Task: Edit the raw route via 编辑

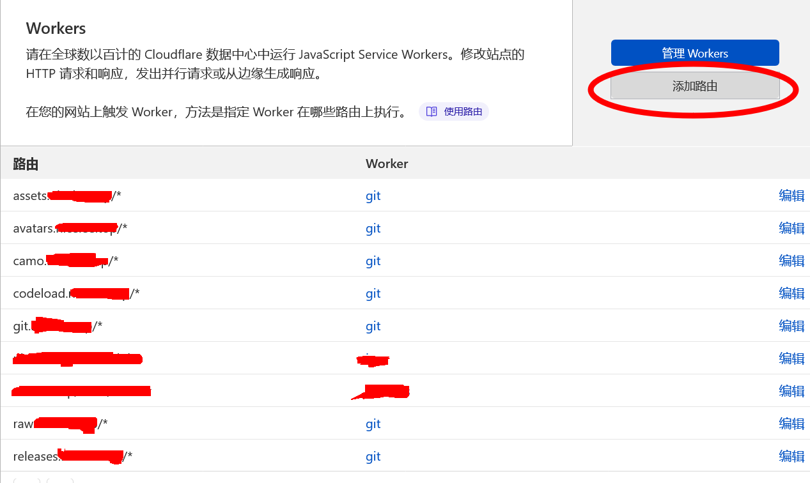Action: tap(791, 424)
